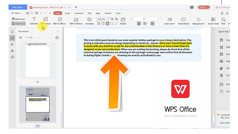The height and width of the screenshot is (134, 238).
Task: Expand Auto Scroll options
Action: [x=170, y=21]
